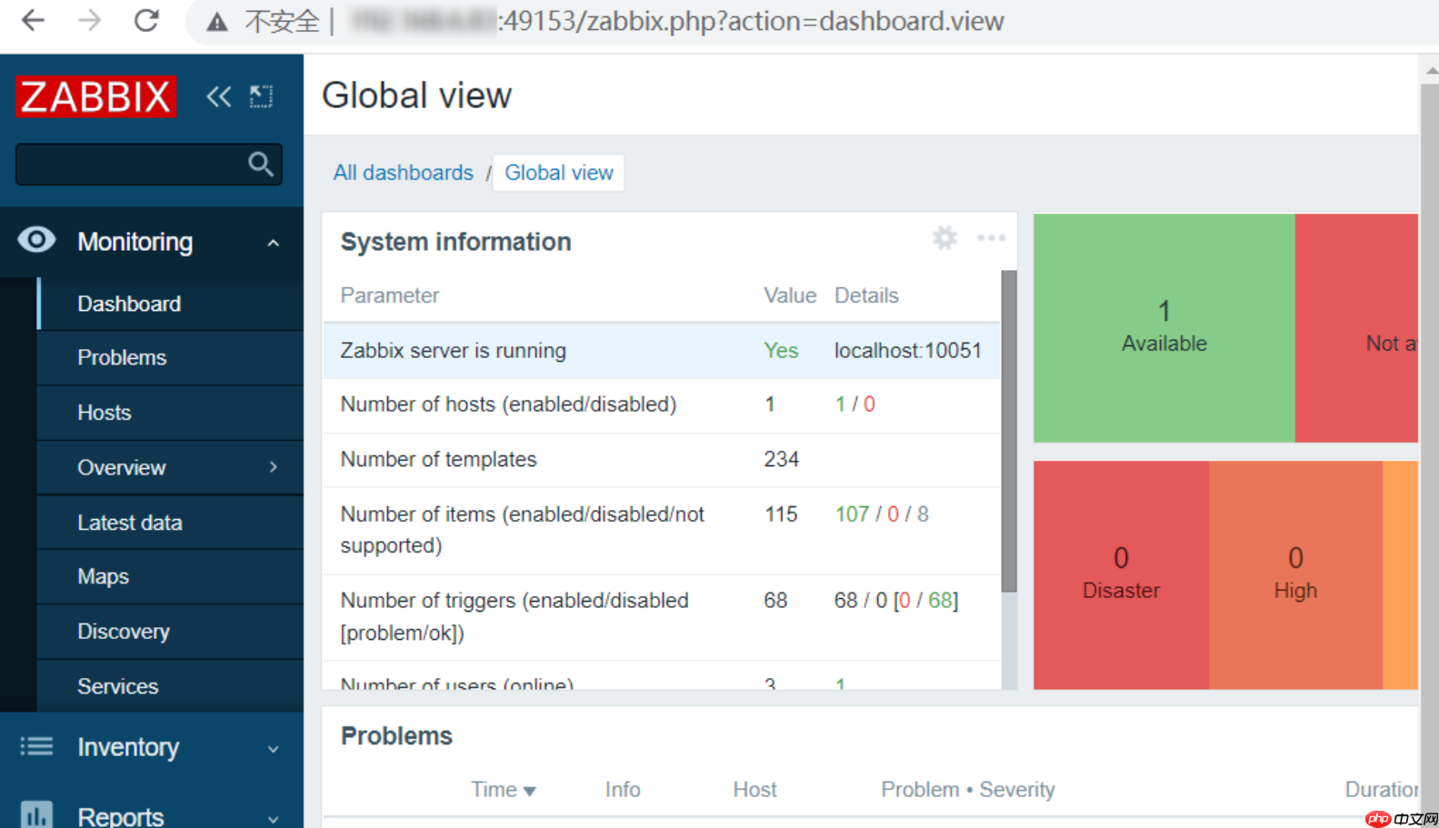Select Latest data menu item
The image size is (1439, 828).
pyautogui.click(x=130, y=523)
